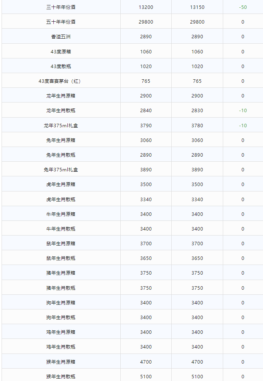
Task: Select the 狗年生肖散瓶 row name
Action: click(61, 317)
